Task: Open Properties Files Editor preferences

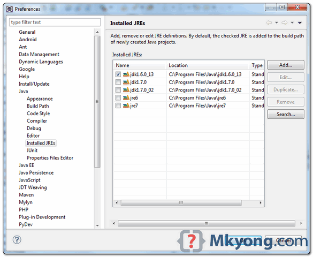Action: (50, 158)
